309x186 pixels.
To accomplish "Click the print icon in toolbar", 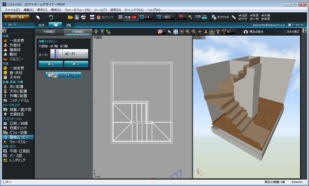I will (x=84, y=17).
